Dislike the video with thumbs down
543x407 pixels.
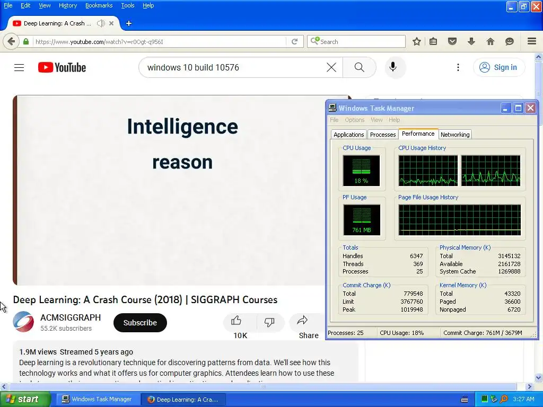(270, 322)
